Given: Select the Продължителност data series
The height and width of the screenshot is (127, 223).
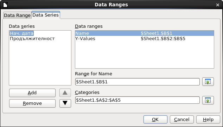Looking at the screenshot, I should pos(32,39).
